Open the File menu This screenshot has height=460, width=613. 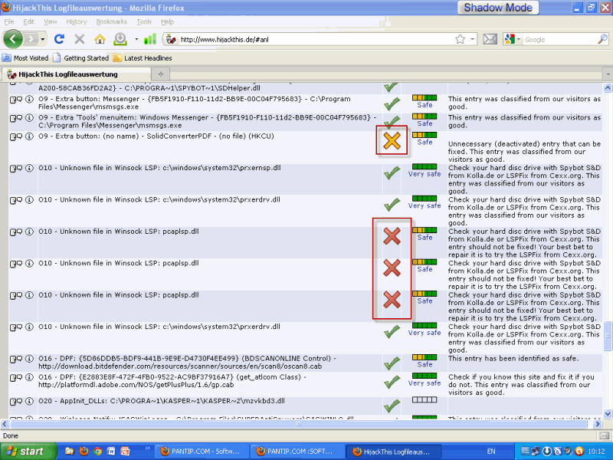coord(9,21)
